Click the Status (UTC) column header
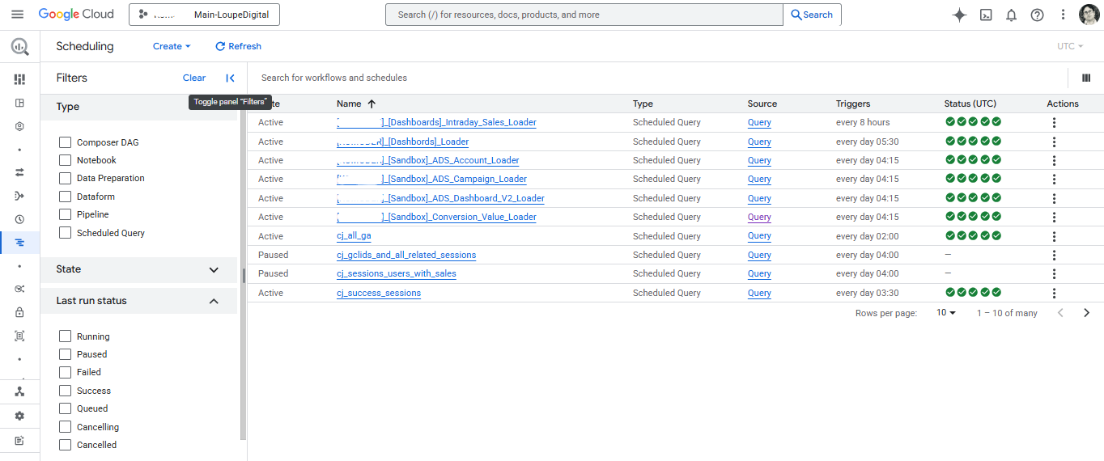The width and height of the screenshot is (1104, 461). coord(970,104)
